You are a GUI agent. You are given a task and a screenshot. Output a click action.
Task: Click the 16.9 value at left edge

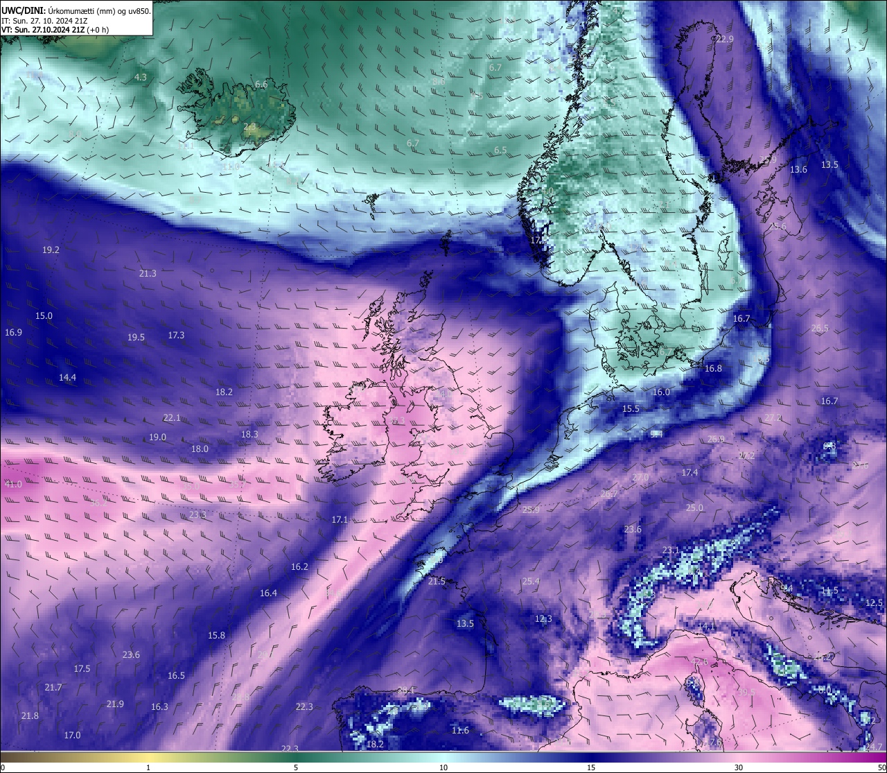point(13,332)
